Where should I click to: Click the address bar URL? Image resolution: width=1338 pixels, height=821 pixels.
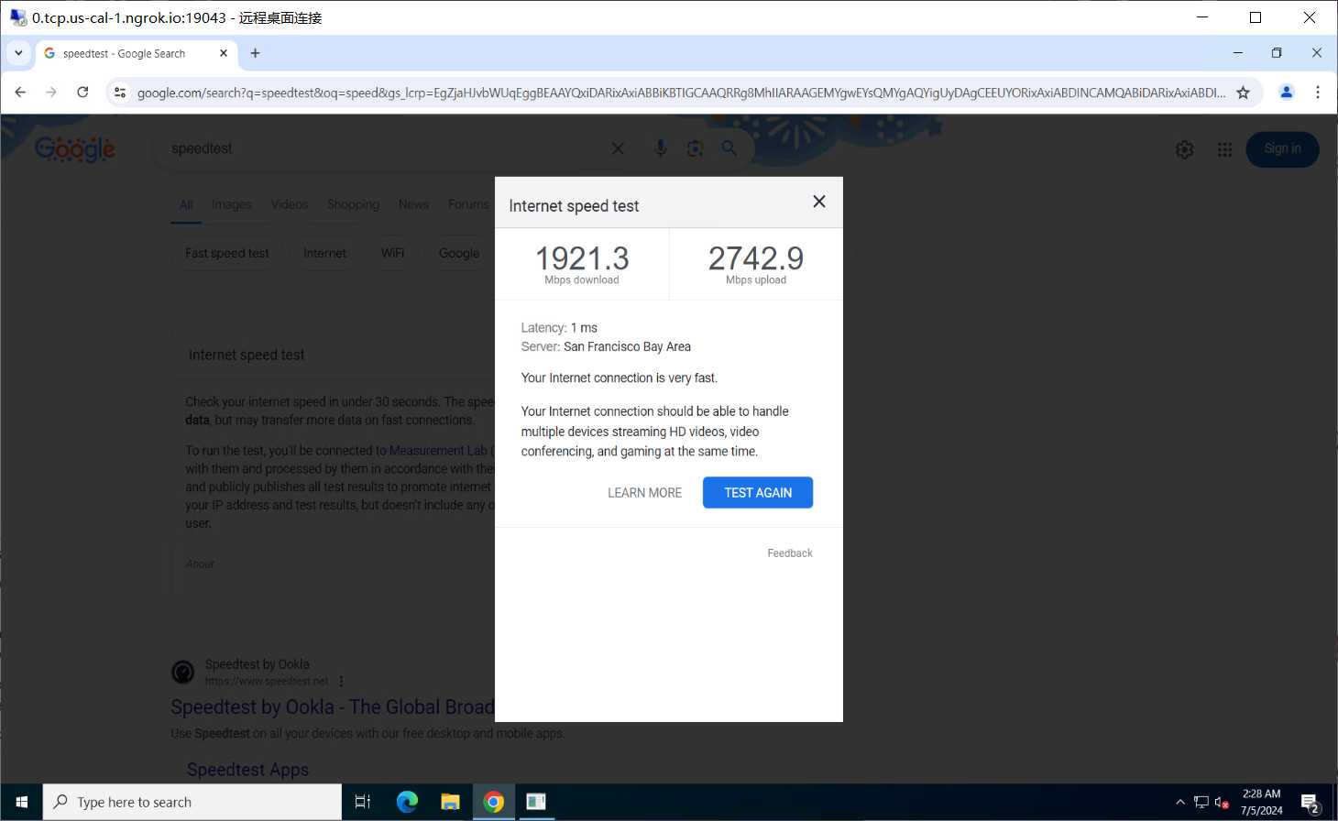pos(680,92)
